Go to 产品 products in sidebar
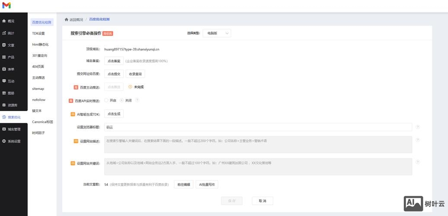Viewport: 448px width, 216px height. coord(11,57)
